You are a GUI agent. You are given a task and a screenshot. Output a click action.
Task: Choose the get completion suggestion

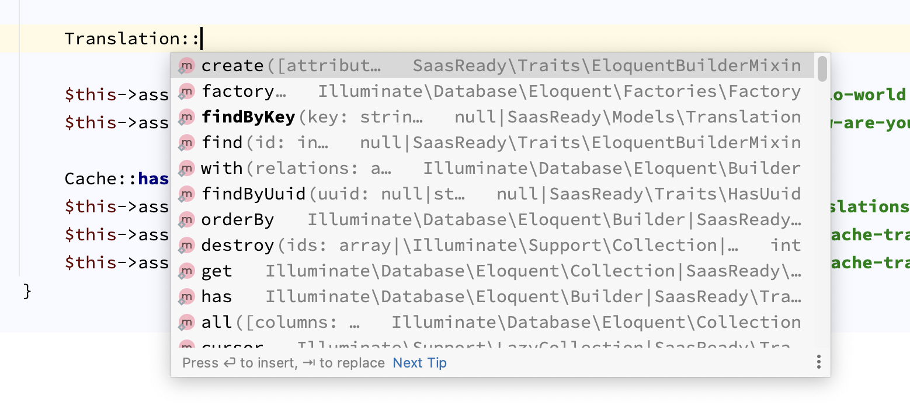[x=217, y=271]
